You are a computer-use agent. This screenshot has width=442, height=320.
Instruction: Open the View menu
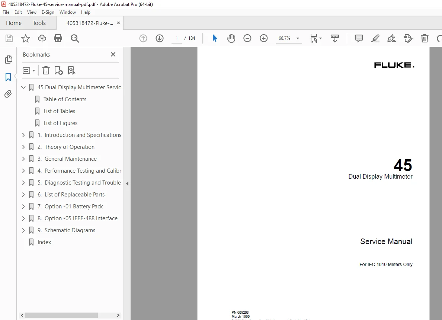(x=32, y=12)
